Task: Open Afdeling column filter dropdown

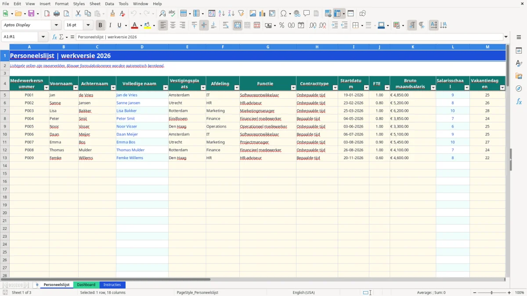Action: 236,87
